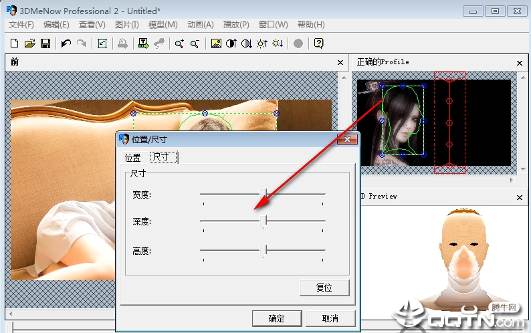
Task: Open the 图片(I) menu
Action: [x=127, y=25]
